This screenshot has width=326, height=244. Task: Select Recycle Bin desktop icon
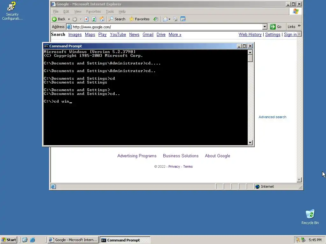pos(310,217)
